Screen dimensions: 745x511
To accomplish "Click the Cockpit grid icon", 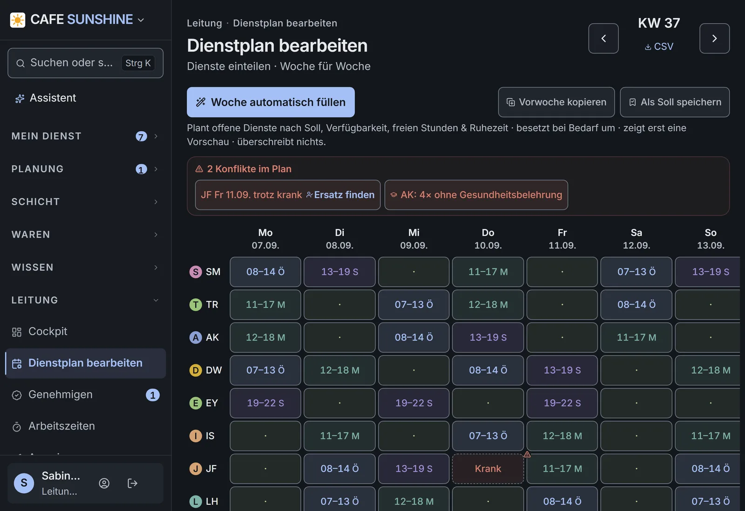I will point(17,332).
